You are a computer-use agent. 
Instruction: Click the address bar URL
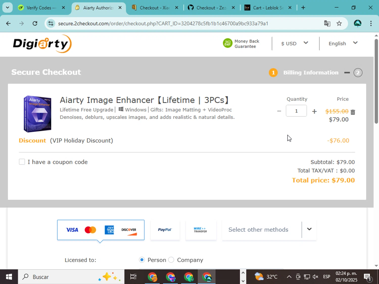click(163, 23)
